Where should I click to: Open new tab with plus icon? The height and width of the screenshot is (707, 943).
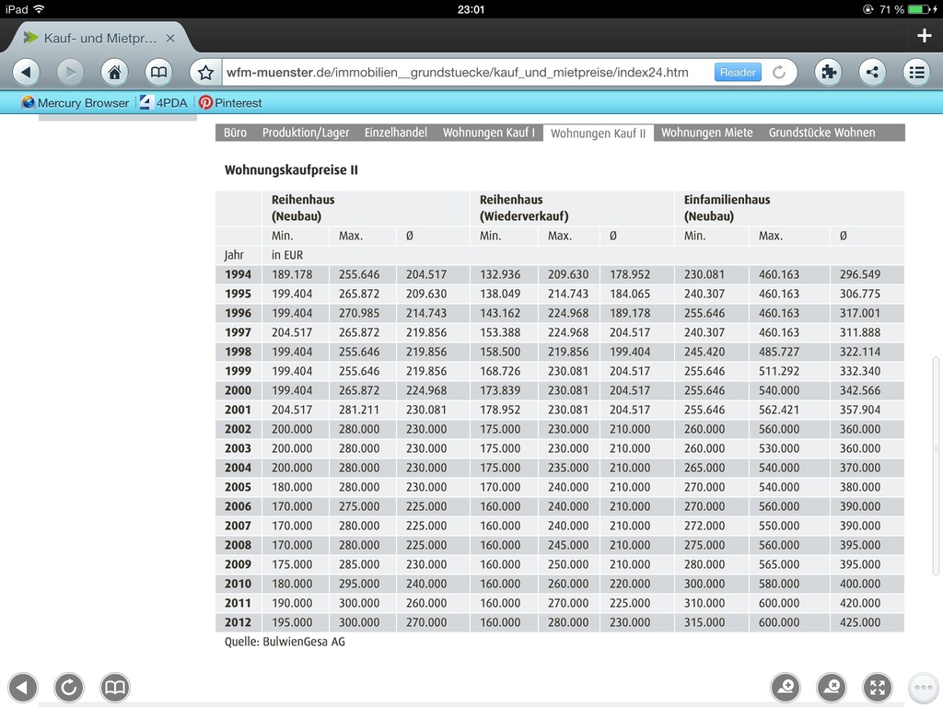924,36
